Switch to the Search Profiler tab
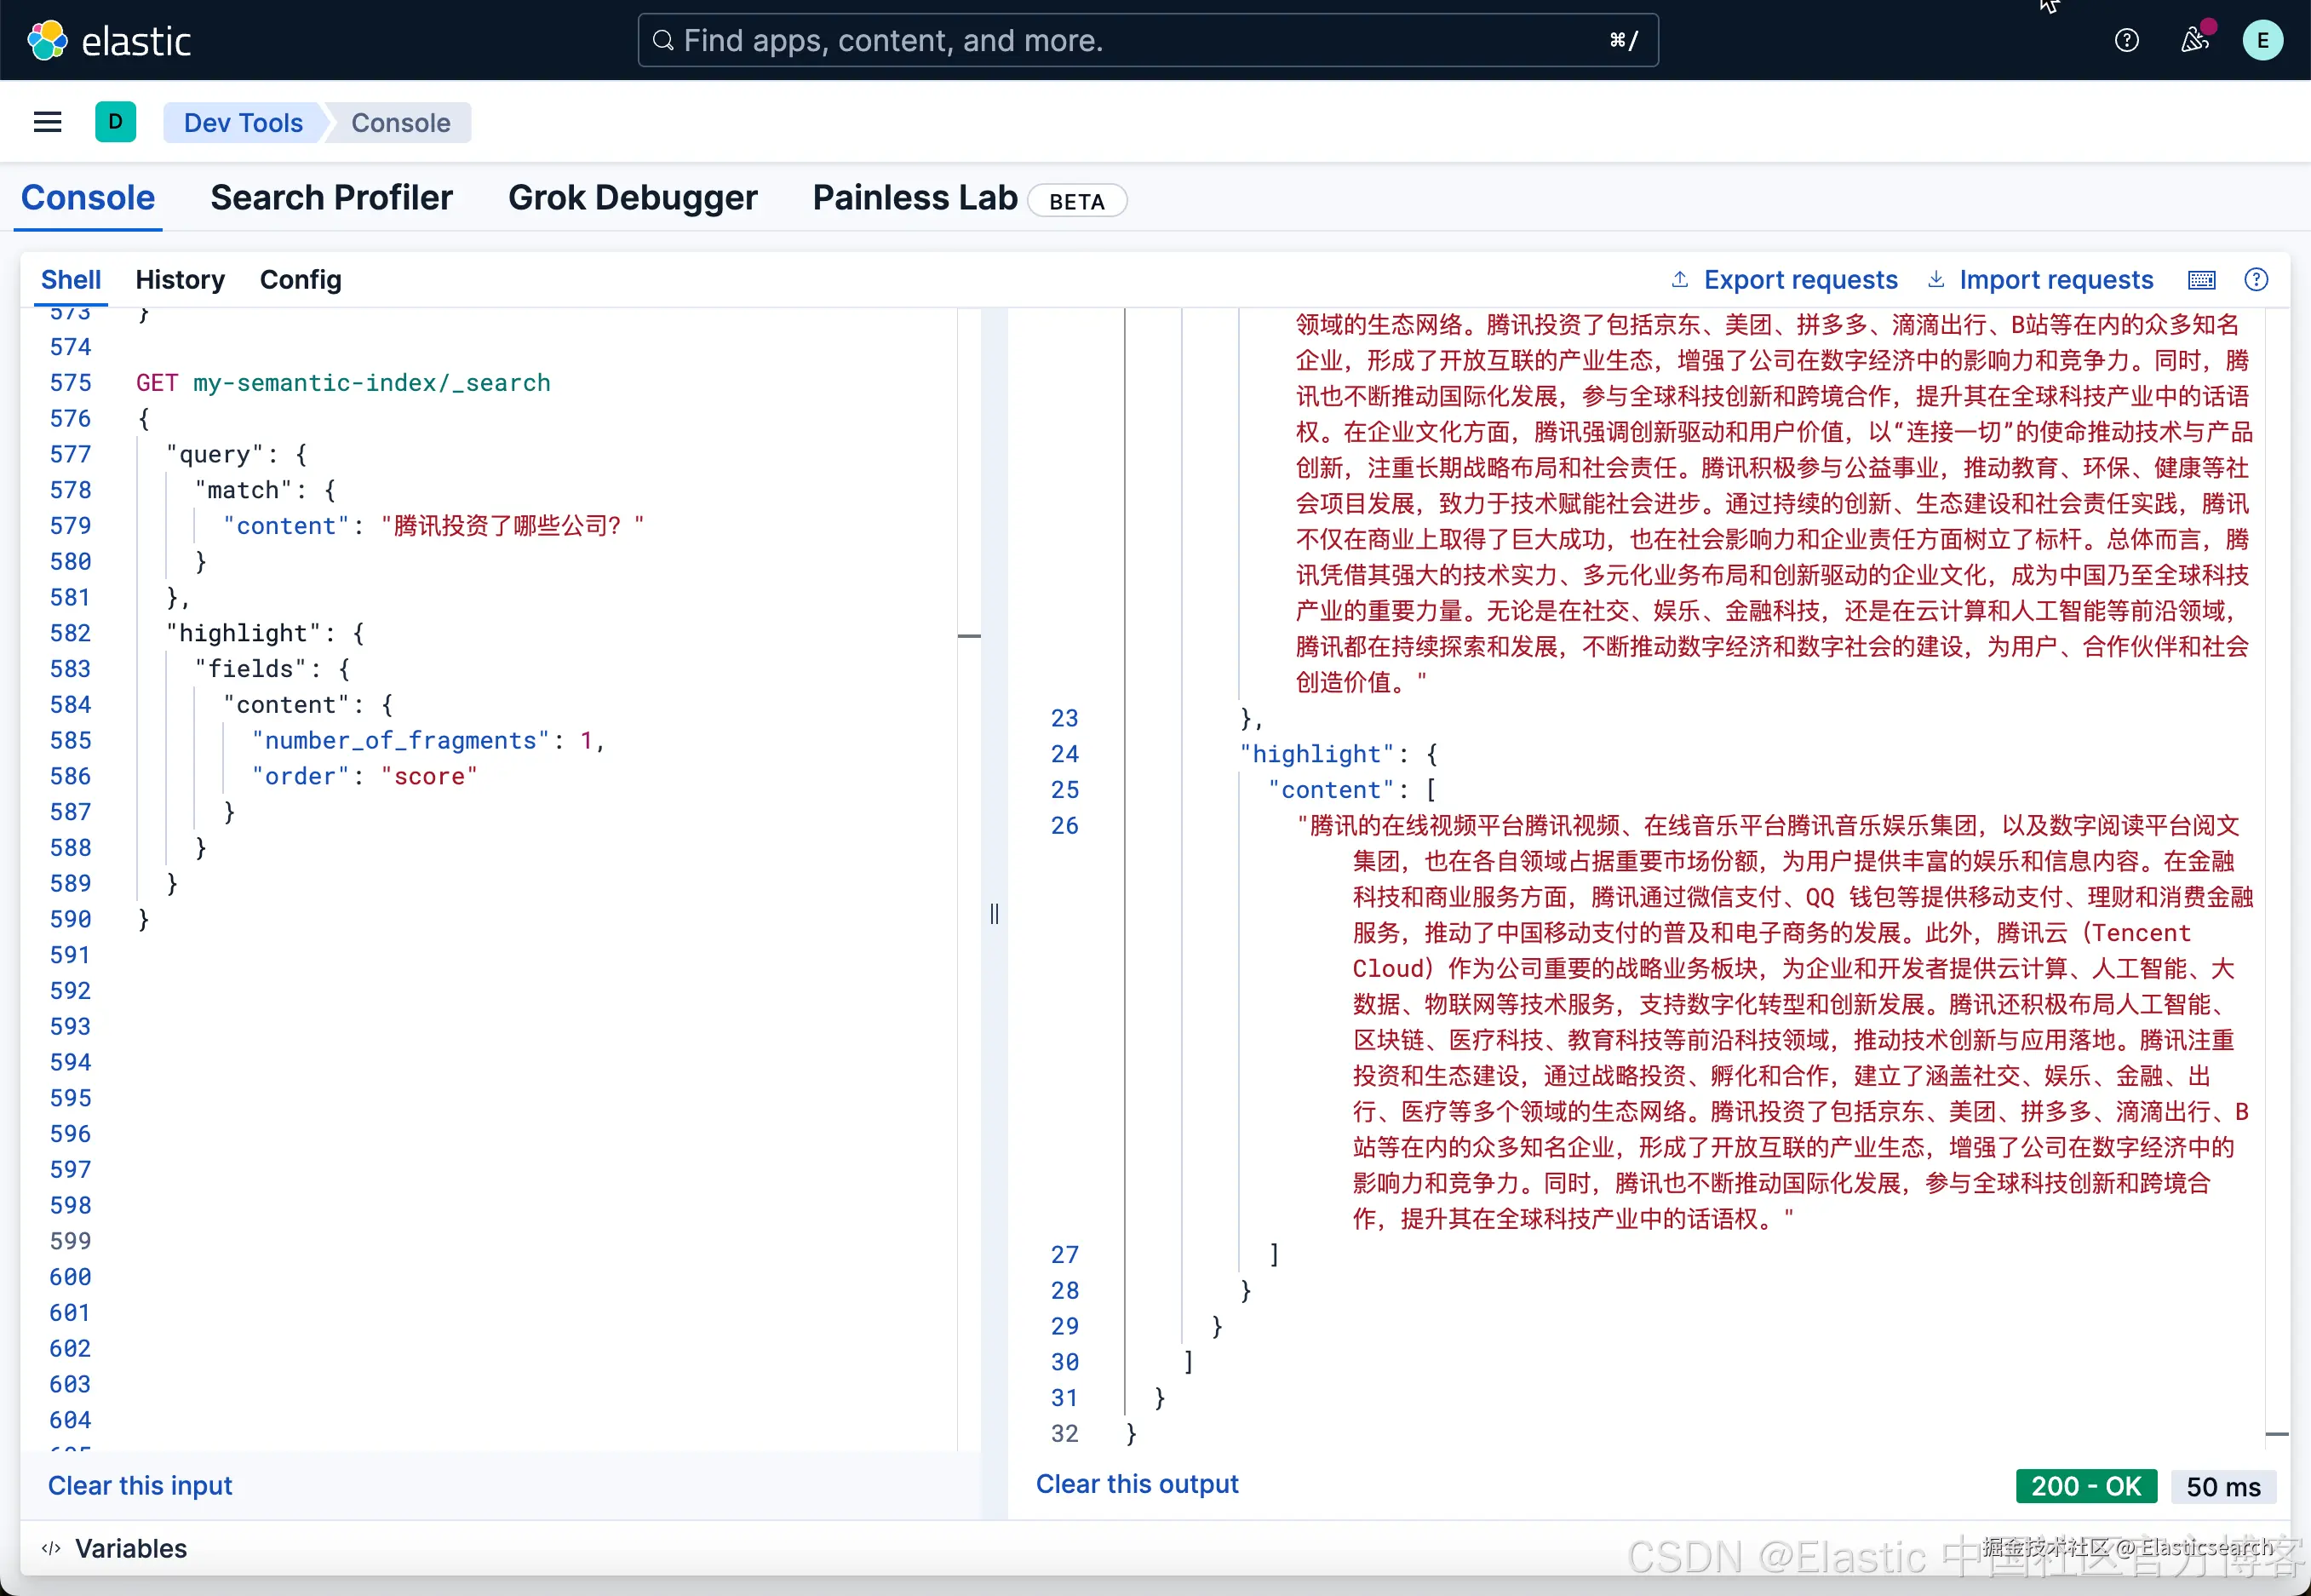Image resolution: width=2311 pixels, height=1596 pixels. [331, 198]
